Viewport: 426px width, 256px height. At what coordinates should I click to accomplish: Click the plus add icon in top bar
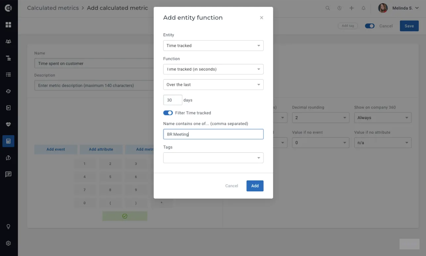[x=352, y=8]
